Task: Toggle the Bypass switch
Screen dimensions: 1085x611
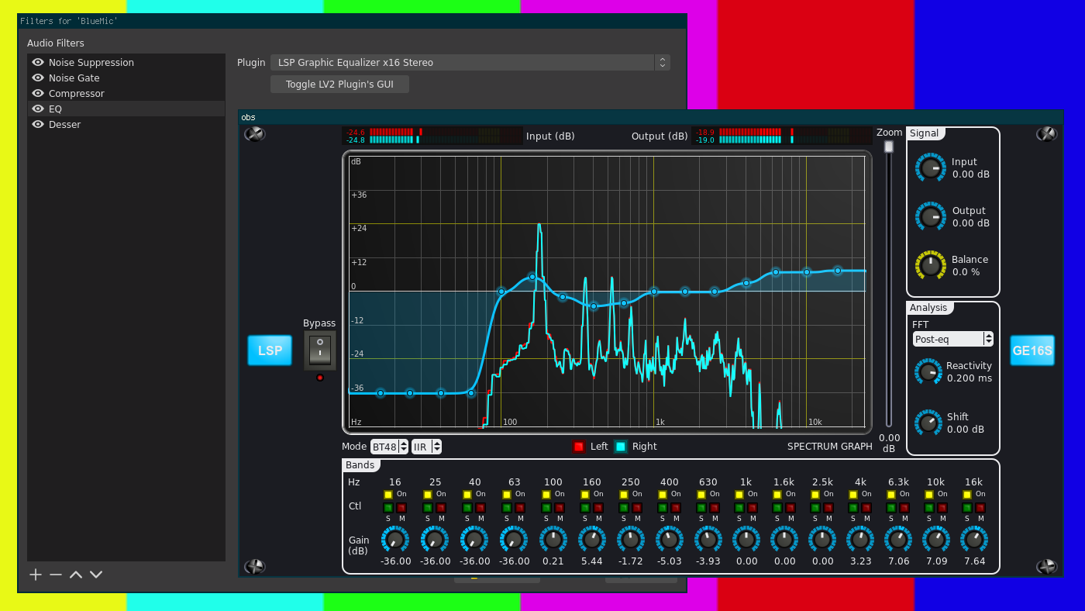Action: coord(320,350)
